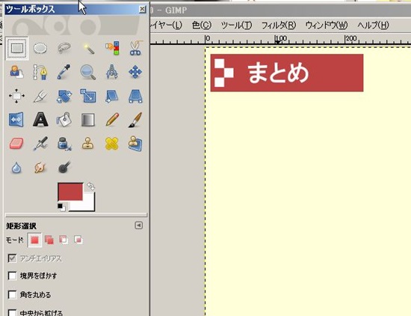Open the 色(C) menu
Image resolution: width=411 pixels, height=316 pixels.
click(x=202, y=25)
